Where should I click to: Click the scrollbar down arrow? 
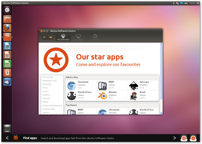(161, 113)
